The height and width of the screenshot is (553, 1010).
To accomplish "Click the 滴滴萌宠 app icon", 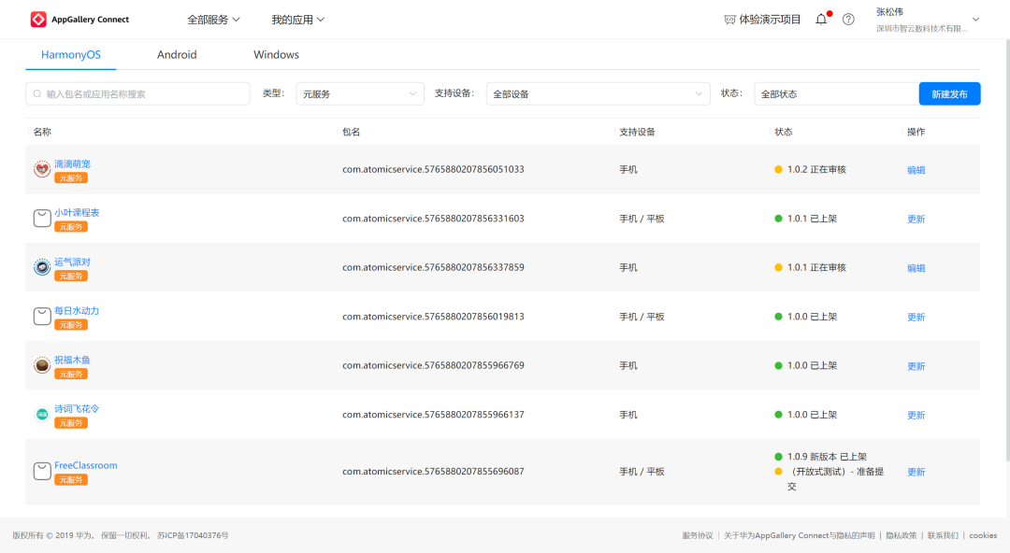I will [42, 169].
